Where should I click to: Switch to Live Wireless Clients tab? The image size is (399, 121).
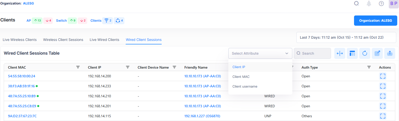point(19,40)
